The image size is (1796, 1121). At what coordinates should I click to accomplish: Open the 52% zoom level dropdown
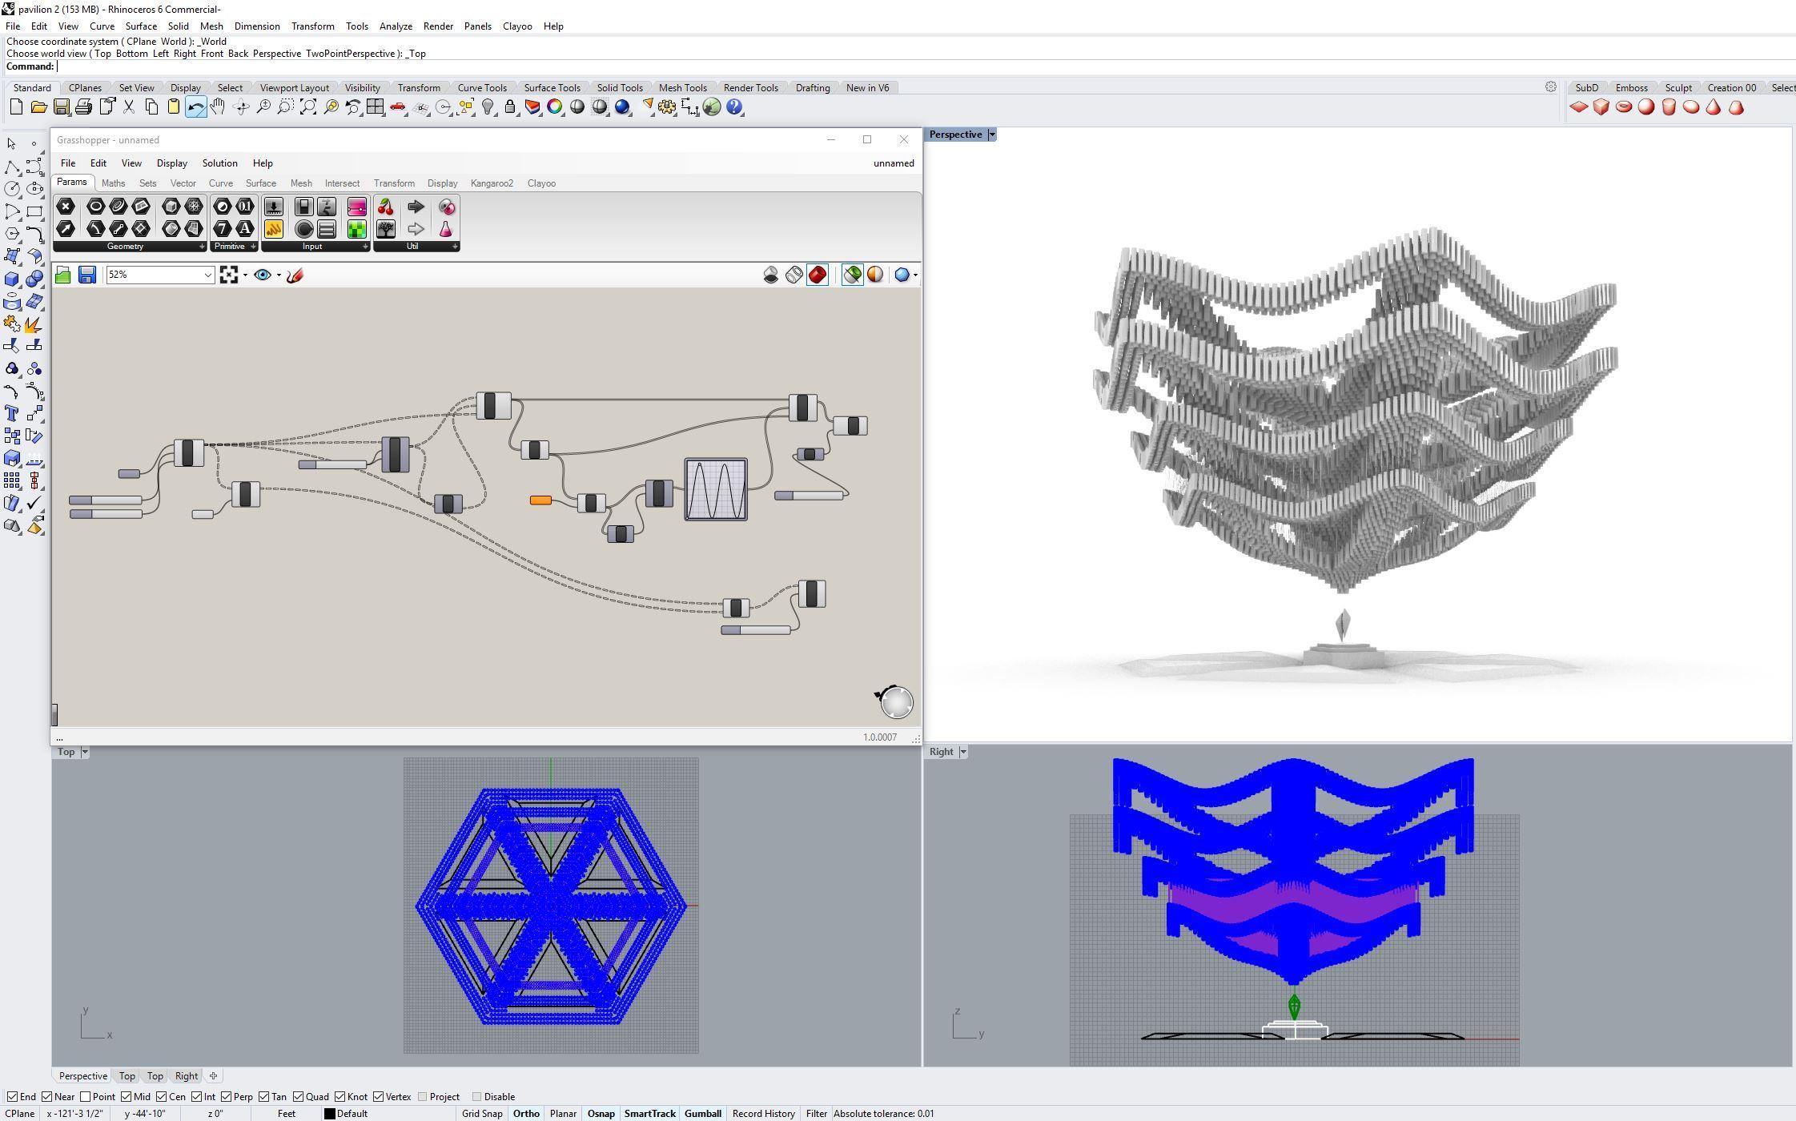[x=207, y=275]
